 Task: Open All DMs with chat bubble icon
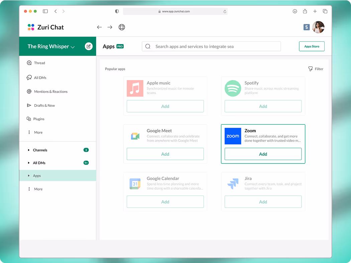pyautogui.click(x=36, y=77)
